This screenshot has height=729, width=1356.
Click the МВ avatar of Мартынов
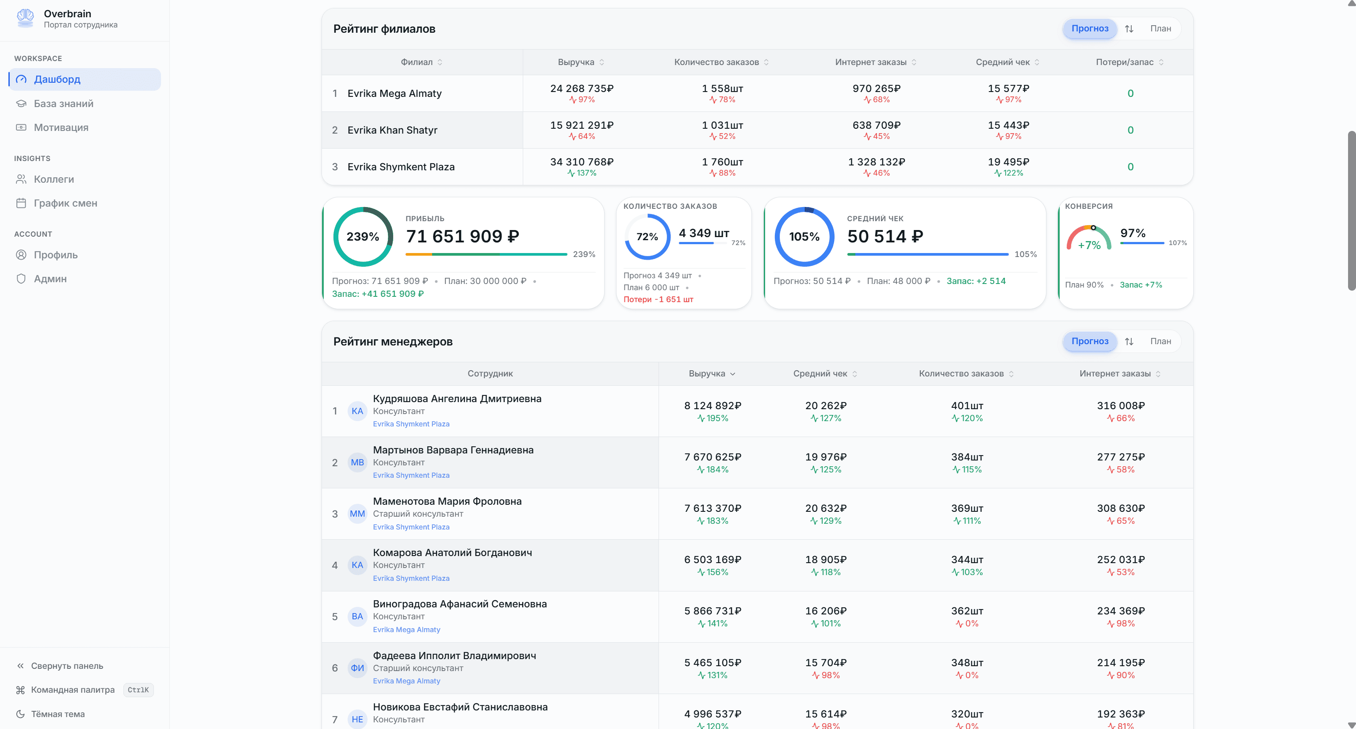357,463
